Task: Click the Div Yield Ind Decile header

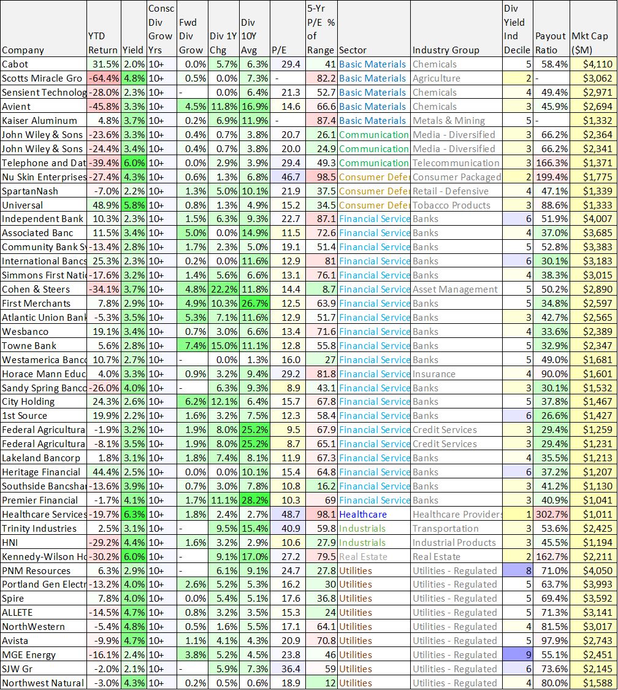Action: pos(517,29)
